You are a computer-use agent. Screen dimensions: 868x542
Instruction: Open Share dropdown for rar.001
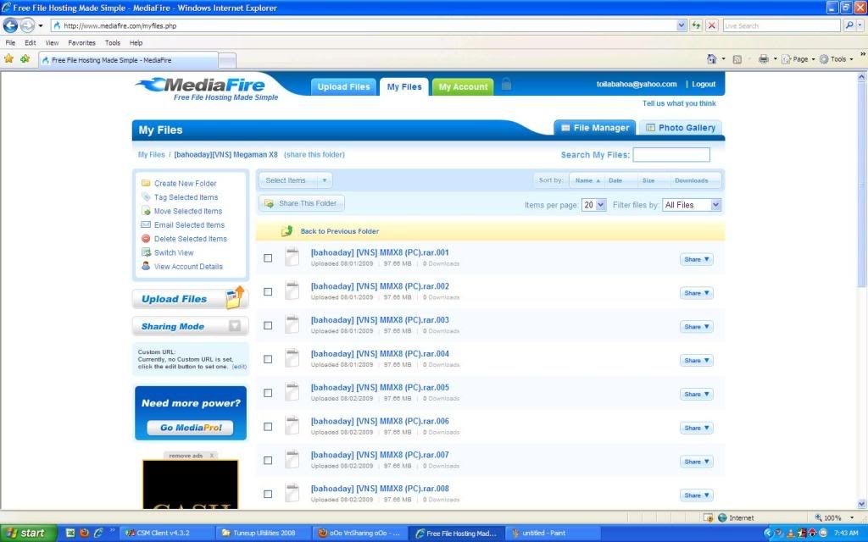click(697, 259)
